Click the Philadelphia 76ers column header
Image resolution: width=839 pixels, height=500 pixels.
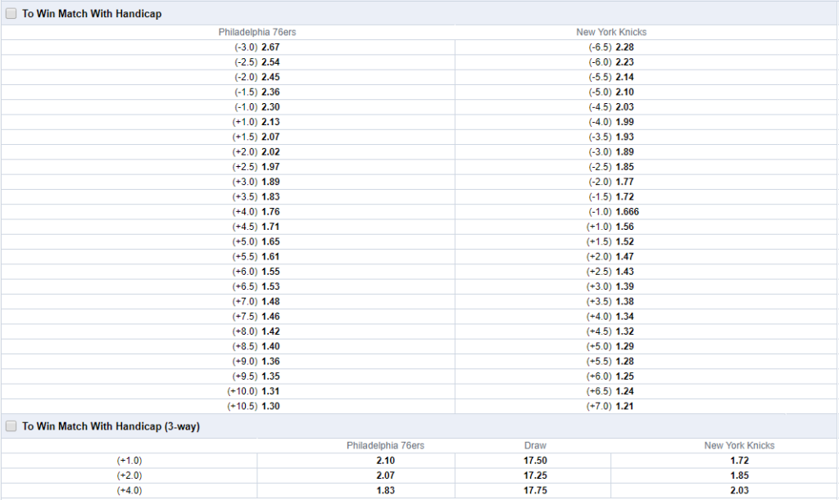(260, 32)
